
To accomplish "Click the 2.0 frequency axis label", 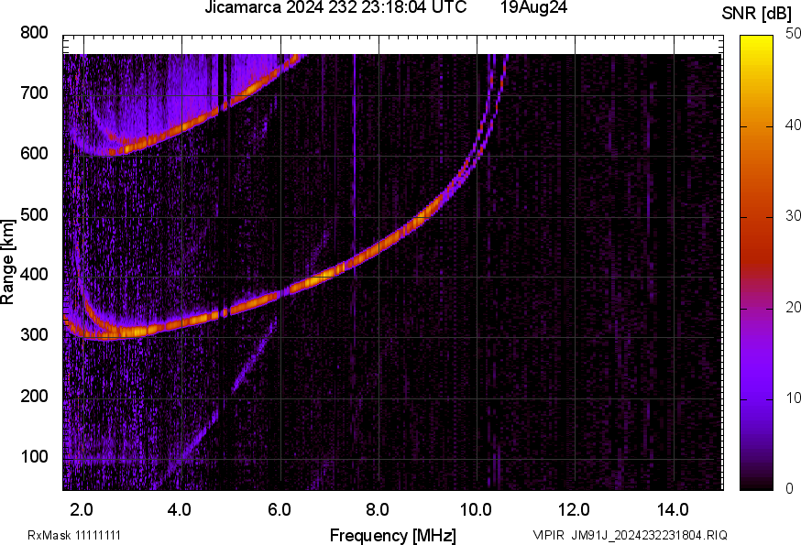I will coord(82,509).
